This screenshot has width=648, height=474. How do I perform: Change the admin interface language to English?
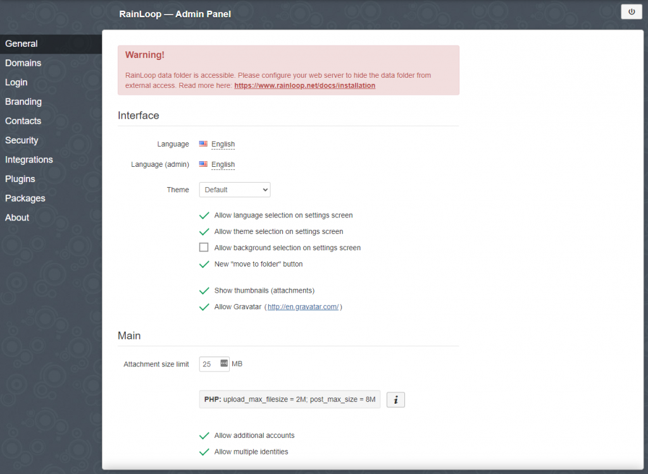click(x=223, y=164)
